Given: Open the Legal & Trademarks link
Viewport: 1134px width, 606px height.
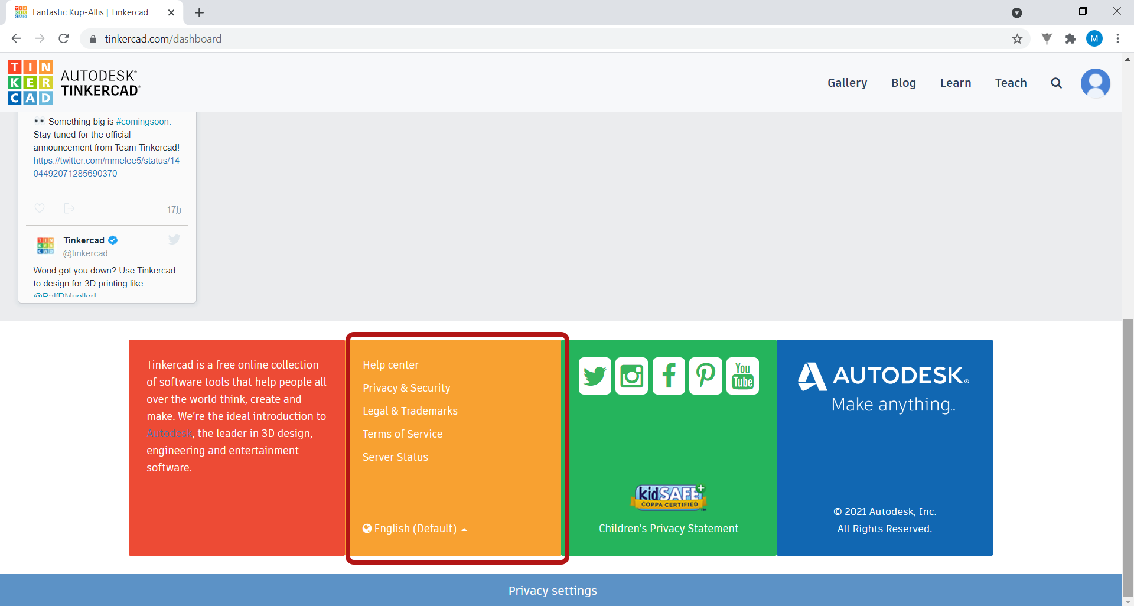Looking at the screenshot, I should coord(410,411).
